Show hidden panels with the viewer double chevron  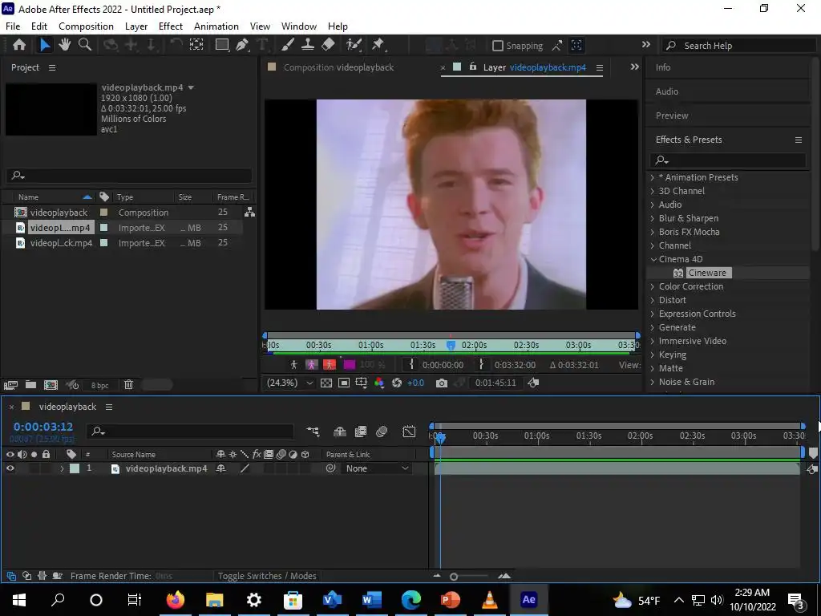tap(635, 67)
